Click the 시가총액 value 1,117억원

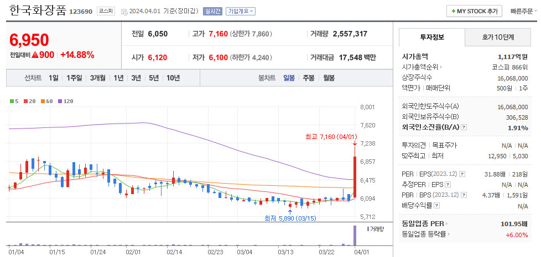pos(513,57)
